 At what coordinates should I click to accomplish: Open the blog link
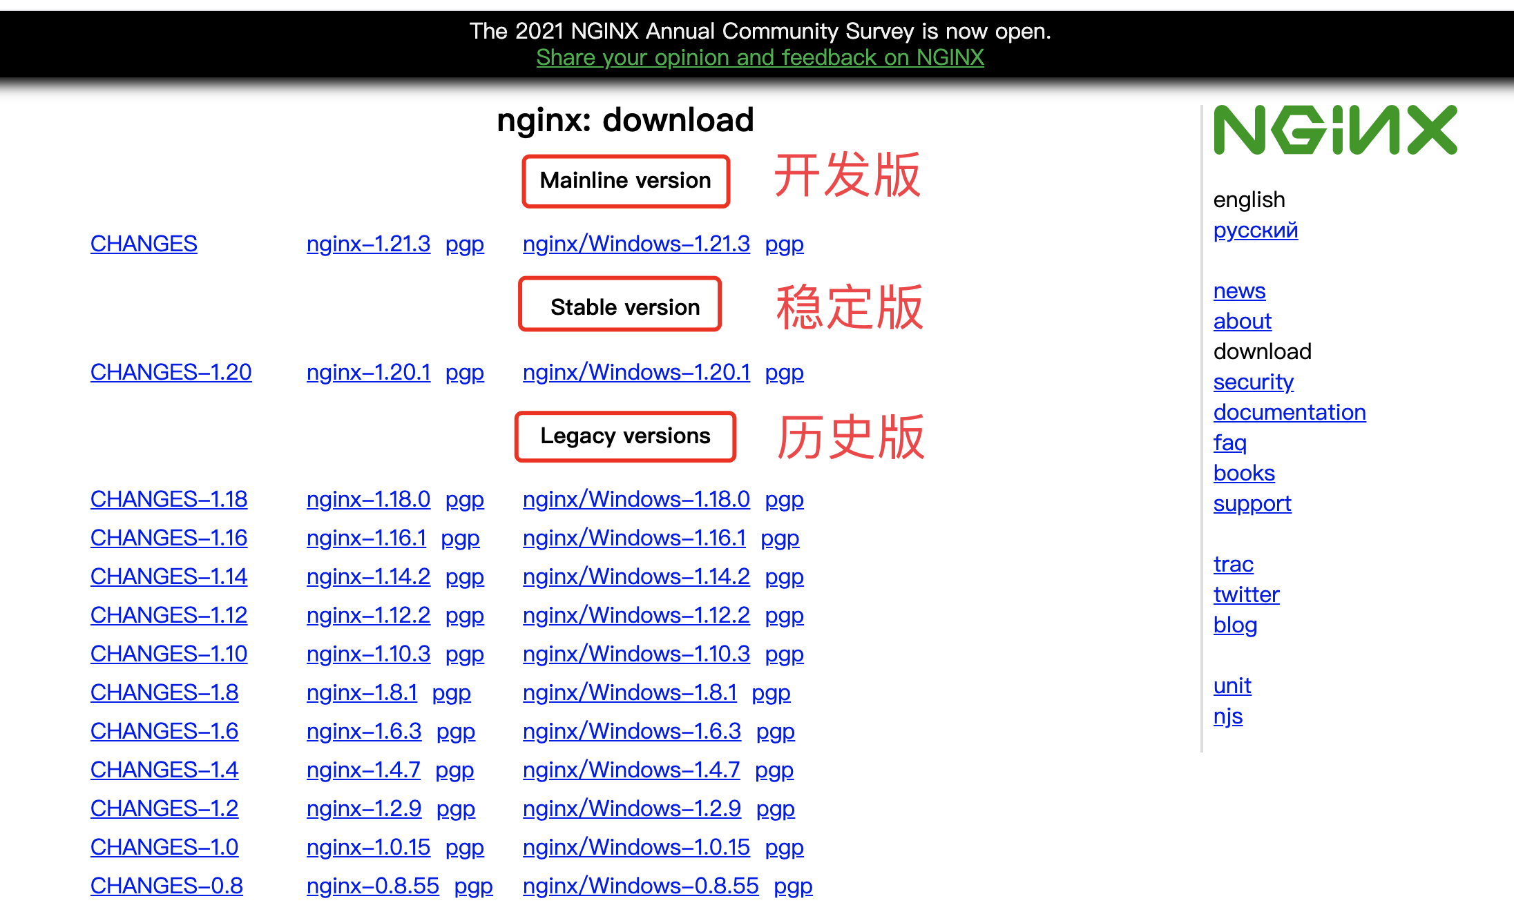click(x=1235, y=625)
